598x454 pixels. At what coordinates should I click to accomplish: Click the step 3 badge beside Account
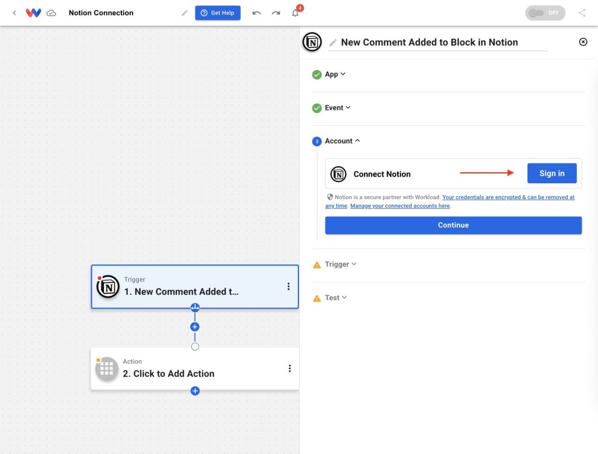[x=317, y=141]
